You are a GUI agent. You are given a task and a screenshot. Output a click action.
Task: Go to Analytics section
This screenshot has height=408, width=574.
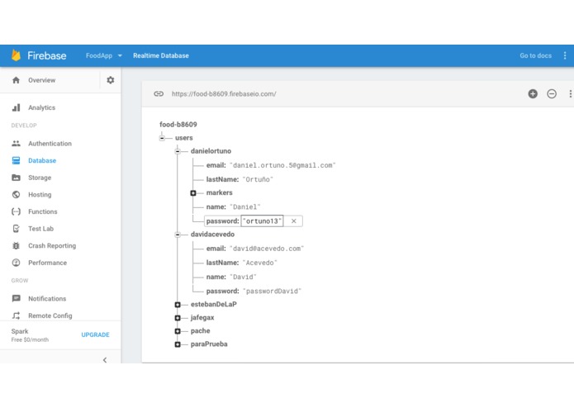pos(42,107)
